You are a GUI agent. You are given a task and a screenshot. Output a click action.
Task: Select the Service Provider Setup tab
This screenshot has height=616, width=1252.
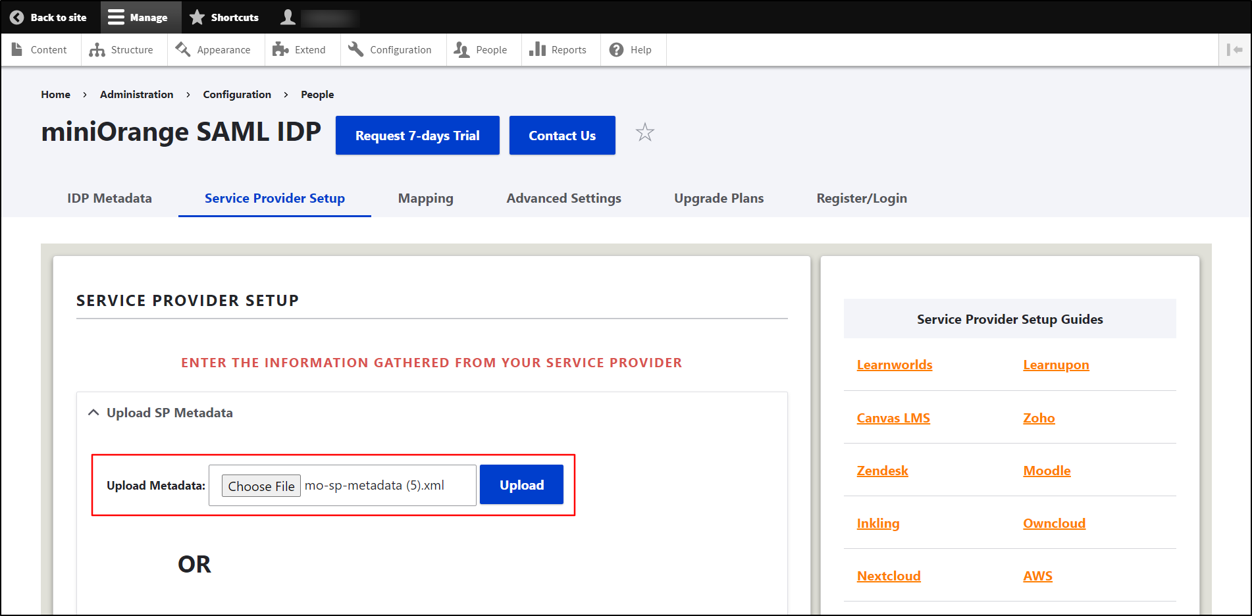click(274, 198)
